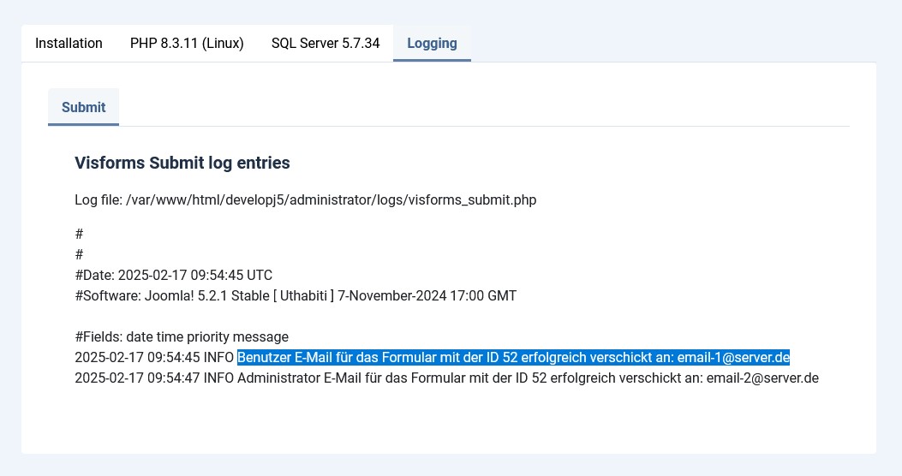Open the SQL Server 5.7.34 tab
The height and width of the screenshot is (476, 902).
326,43
